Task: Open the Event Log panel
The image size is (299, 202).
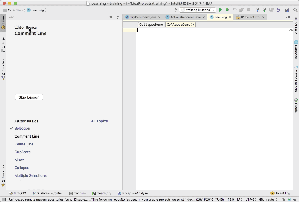Action: [281, 193]
